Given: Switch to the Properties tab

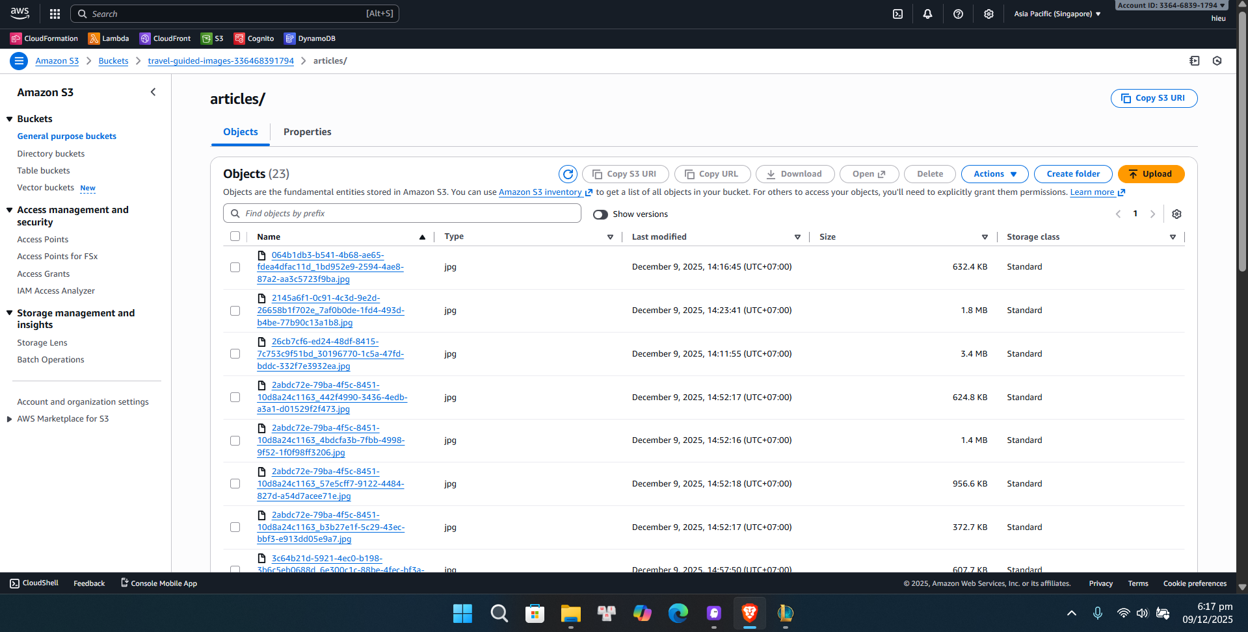Looking at the screenshot, I should point(307,132).
